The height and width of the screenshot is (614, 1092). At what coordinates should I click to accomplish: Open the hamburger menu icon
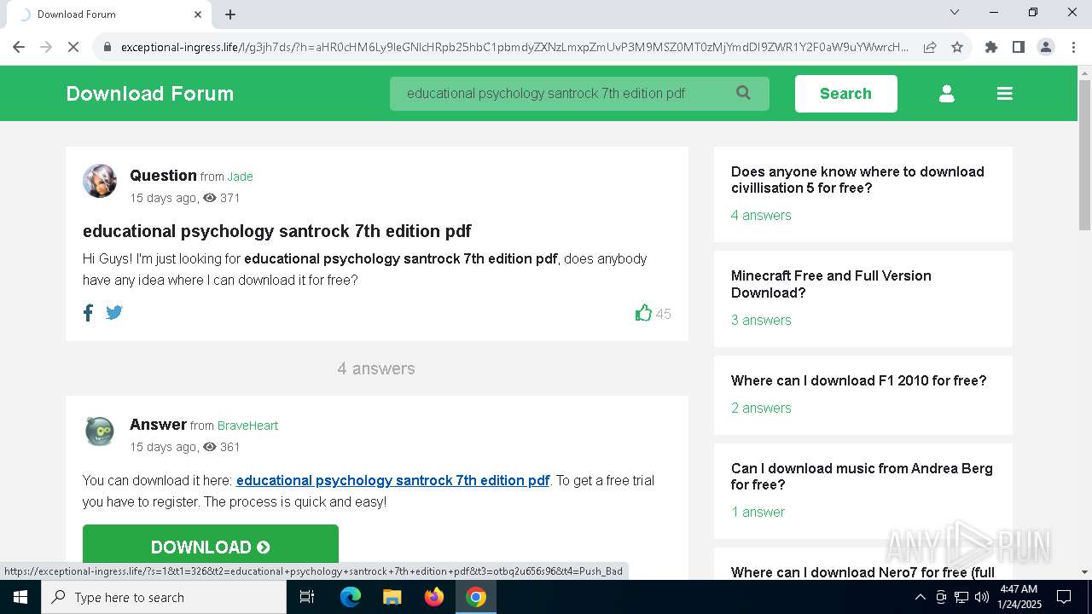(1005, 94)
